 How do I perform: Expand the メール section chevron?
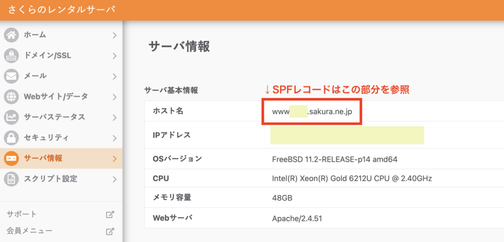[x=114, y=77]
